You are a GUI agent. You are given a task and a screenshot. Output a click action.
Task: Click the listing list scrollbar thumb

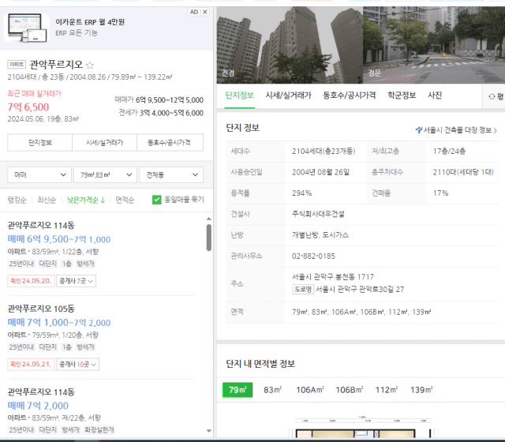(x=208, y=238)
